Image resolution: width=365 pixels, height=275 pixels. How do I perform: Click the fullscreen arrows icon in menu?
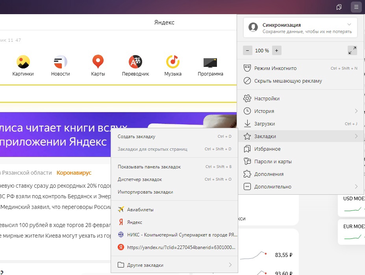pyautogui.click(x=352, y=50)
